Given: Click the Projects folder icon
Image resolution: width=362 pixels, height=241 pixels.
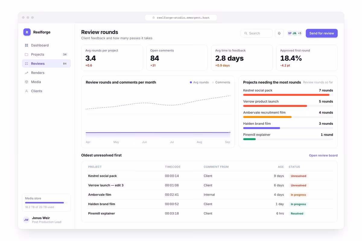Looking at the screenshot, I should point(27,55).
